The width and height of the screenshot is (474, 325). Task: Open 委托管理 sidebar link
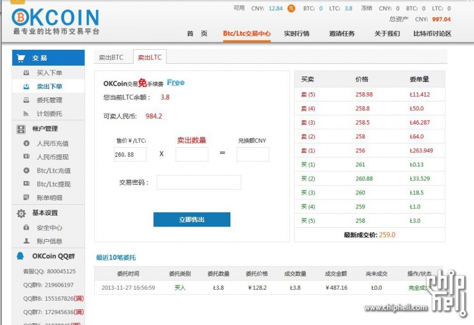coord(49,100)
